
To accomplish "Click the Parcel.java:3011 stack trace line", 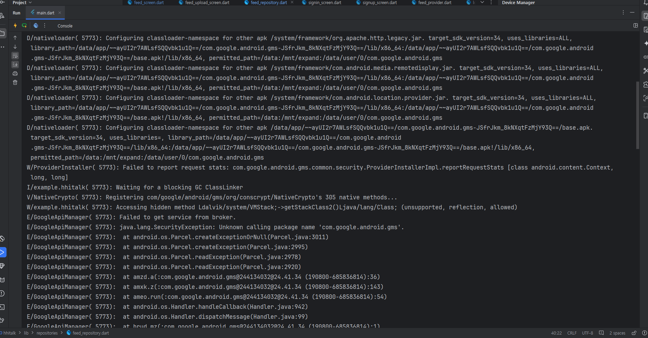I will coord(177,237).
